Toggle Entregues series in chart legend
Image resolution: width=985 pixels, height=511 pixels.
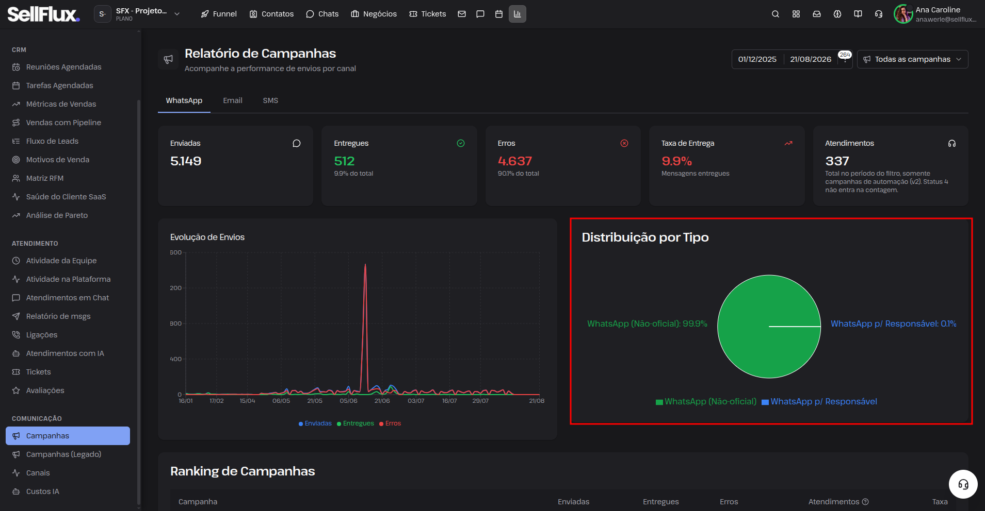[x=356, y=423]
